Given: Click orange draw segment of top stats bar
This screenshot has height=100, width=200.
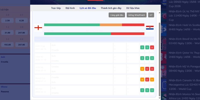Looking at the screenshot, I should tap(111, 25).
